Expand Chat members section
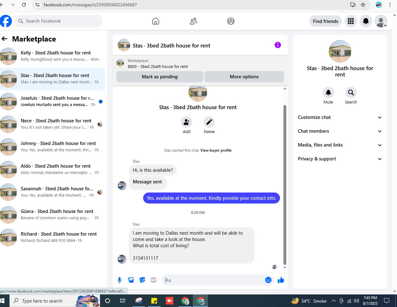Screen dimensions: 397x307 (340, 131)
